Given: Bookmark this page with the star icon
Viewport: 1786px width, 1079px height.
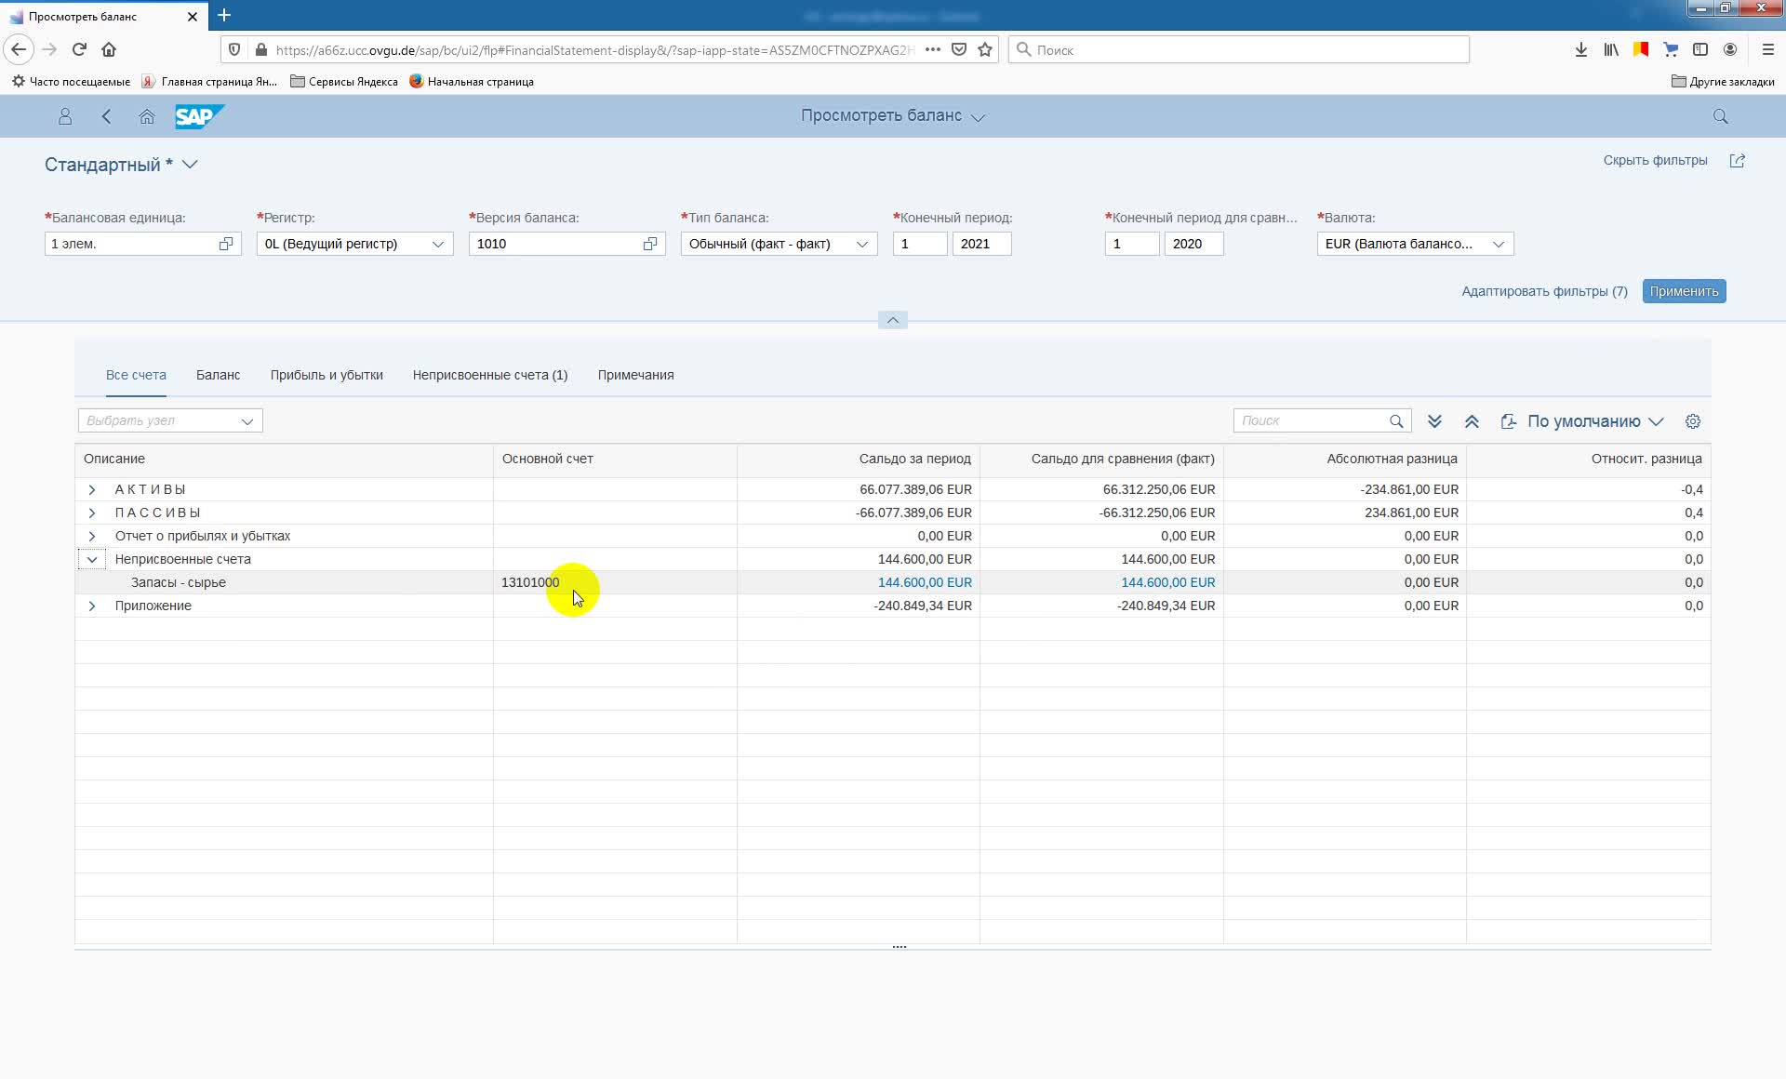Looking at the screenshot, I should [985, 49].
